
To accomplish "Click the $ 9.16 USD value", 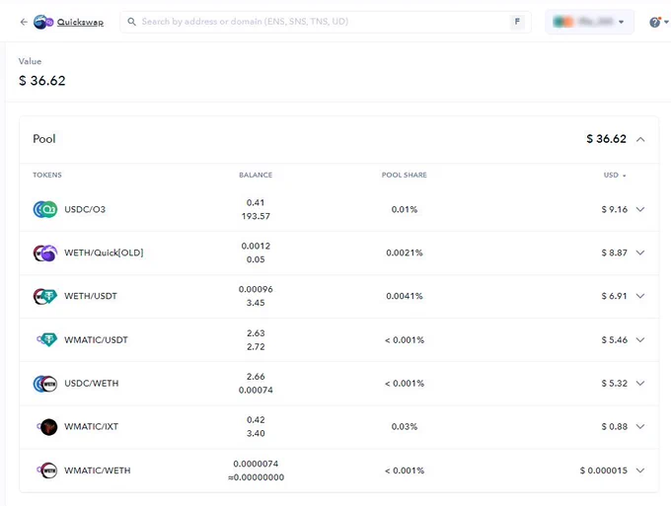I will (x=614, y=209).
